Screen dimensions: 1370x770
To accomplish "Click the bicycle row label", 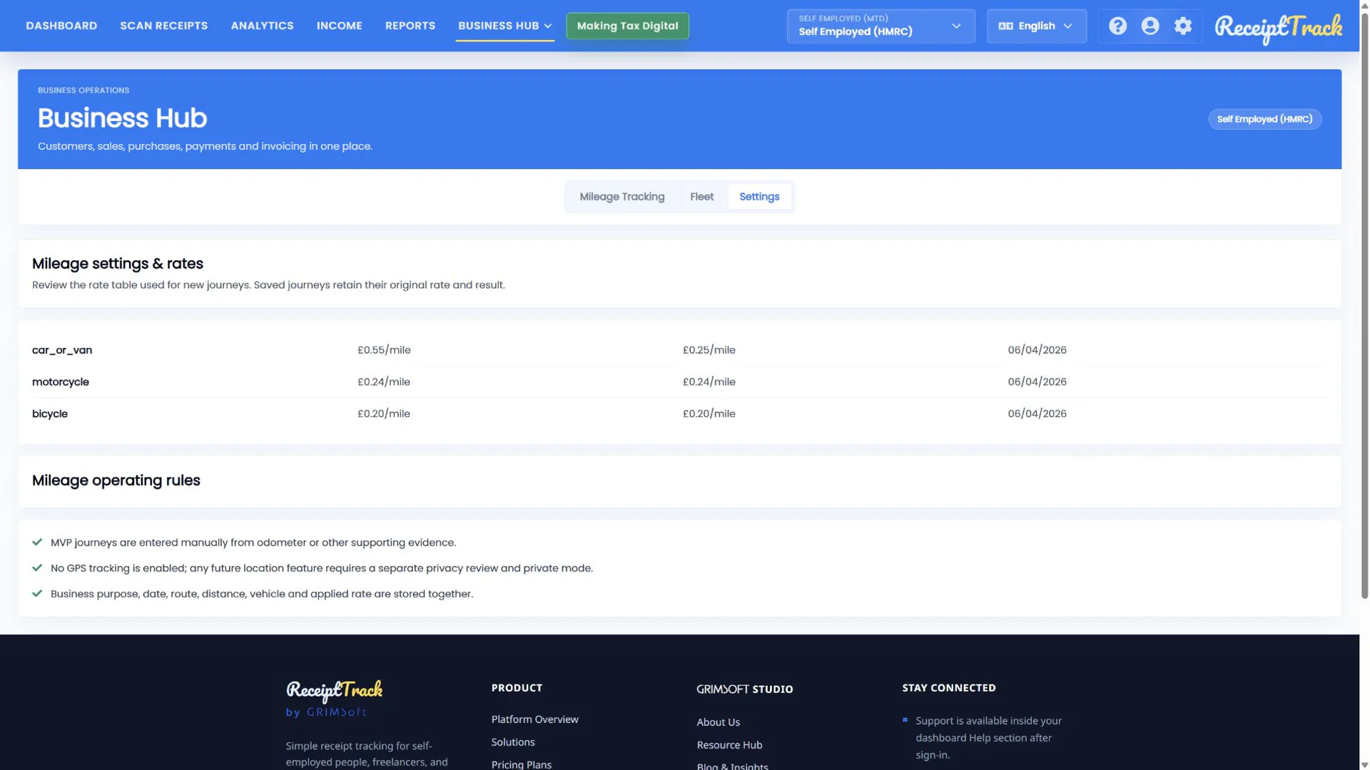I will point(50,414).
